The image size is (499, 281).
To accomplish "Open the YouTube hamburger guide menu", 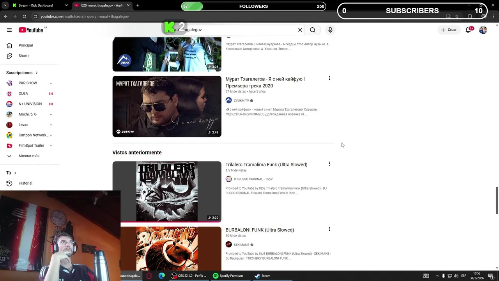I will coord(9,30).
